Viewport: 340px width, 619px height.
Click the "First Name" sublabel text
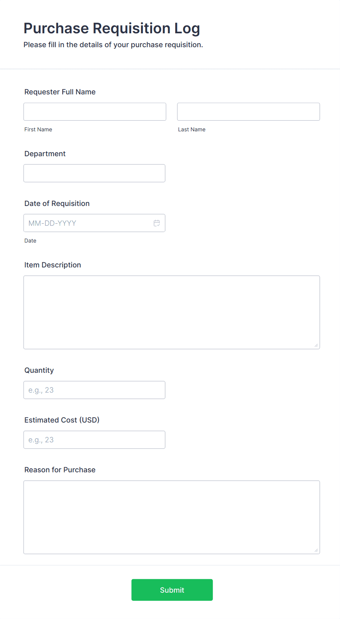(x=38, y=130)
